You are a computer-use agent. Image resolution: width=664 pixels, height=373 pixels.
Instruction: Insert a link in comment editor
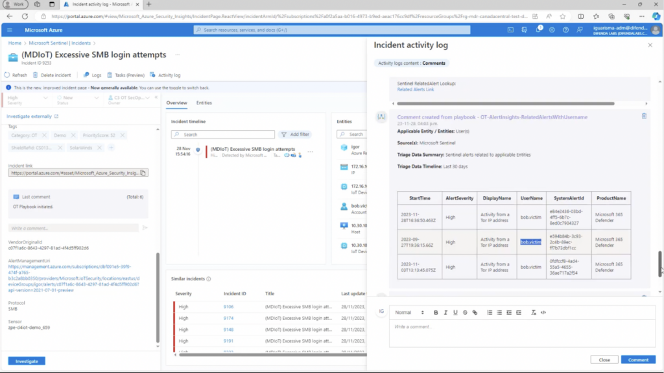coord(475,313)
